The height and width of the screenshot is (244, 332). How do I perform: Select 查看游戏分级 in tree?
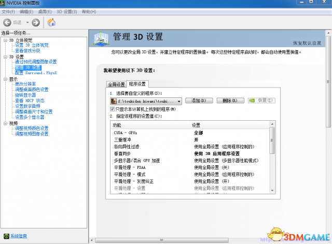click(27, 51)
